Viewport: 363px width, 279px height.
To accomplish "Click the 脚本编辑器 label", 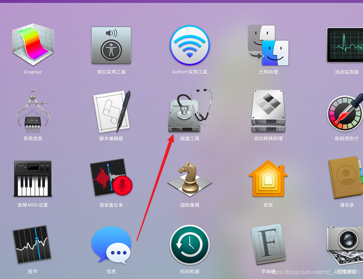I will click(x=111, y=139).
